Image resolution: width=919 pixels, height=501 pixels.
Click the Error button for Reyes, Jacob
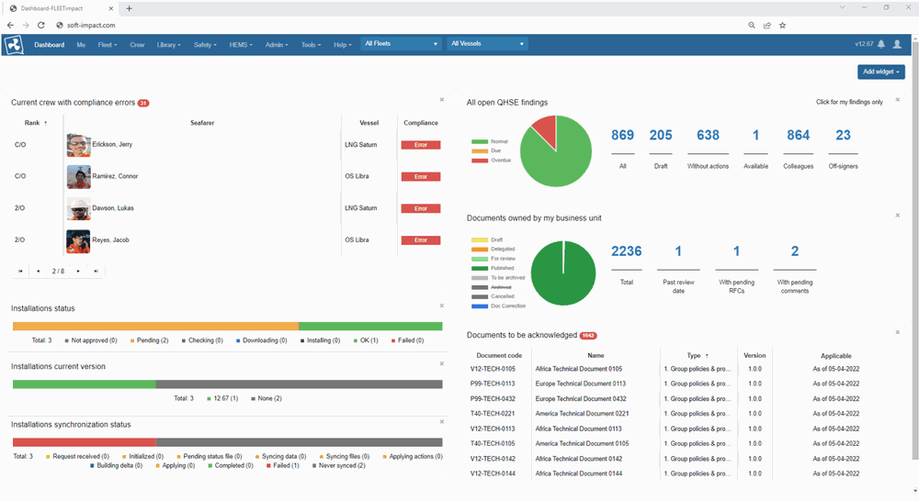421,240
